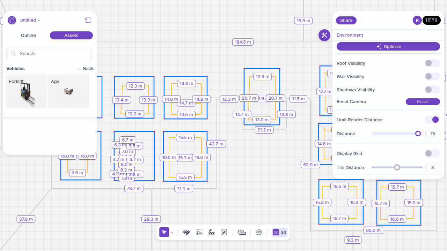Select the dotted-frame zone layout tool
447x251 pixels.
[199, 232]
